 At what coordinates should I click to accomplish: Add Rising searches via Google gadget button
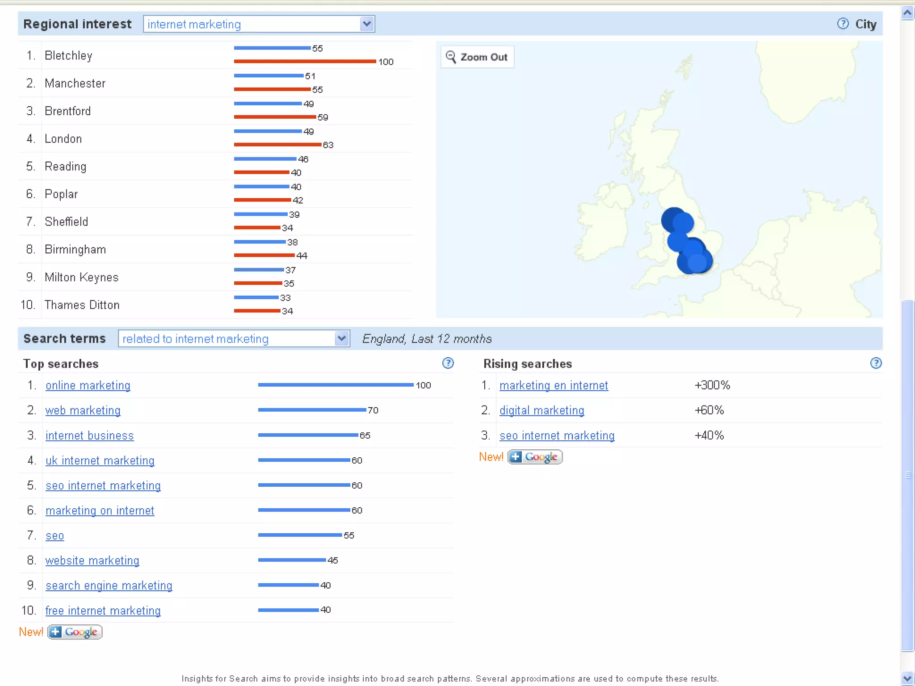pyautogui.click(x=535, y=457)
